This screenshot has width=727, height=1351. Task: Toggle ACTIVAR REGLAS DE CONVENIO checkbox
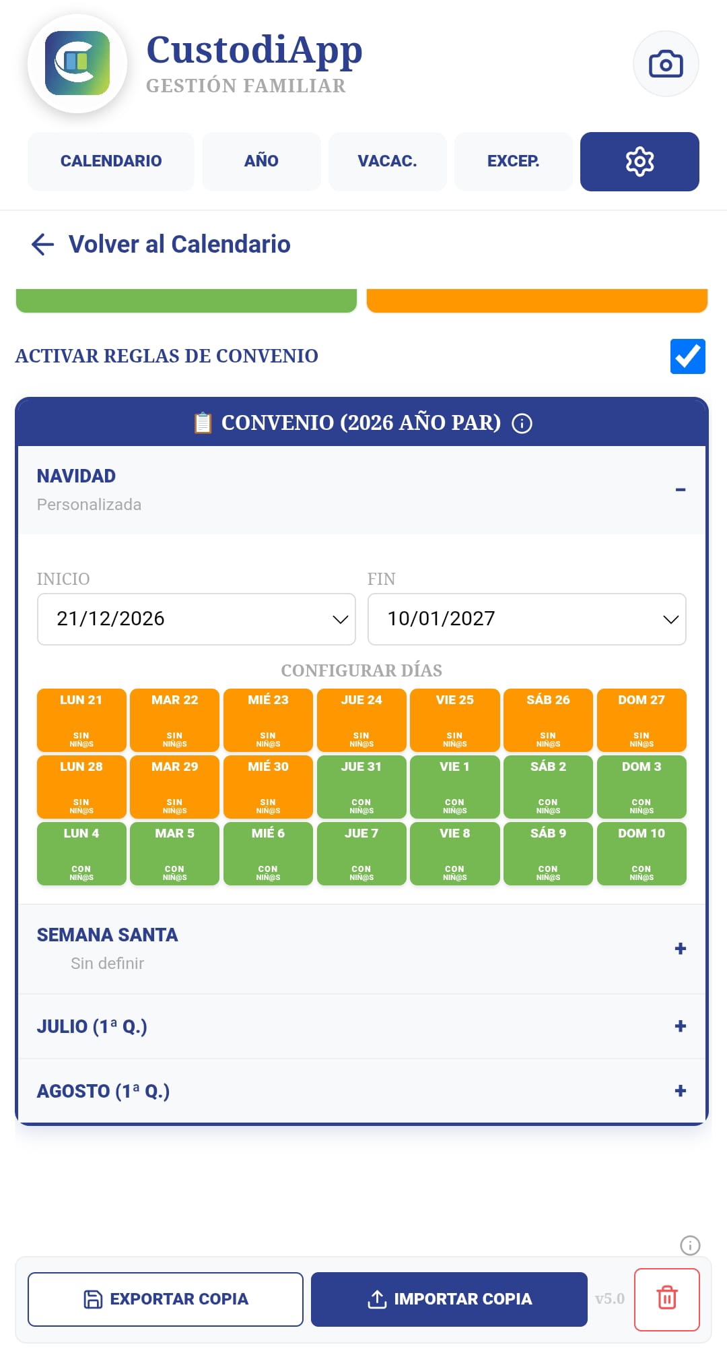click(x=688, y=356)
